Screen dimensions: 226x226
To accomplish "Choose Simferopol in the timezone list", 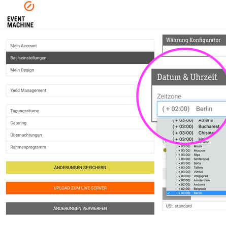I will (196, 159).
